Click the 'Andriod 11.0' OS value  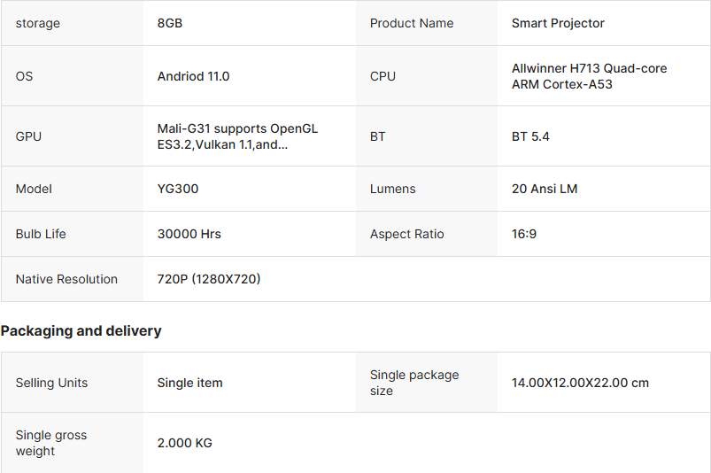(x=193, y=76)
